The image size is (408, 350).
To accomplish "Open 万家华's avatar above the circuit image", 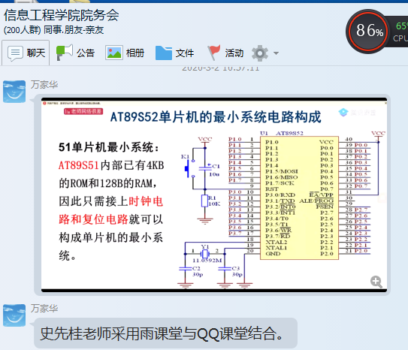I will pos(14,92).
